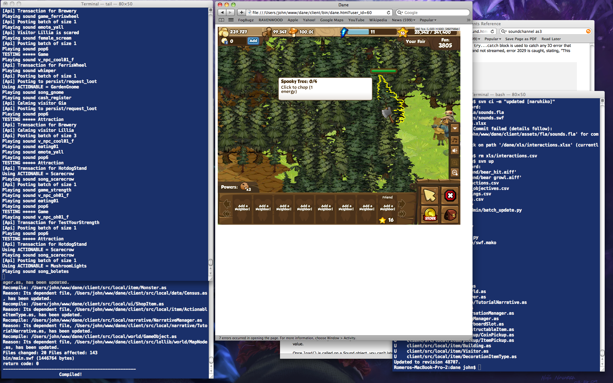Expand hidden bookmarks with double chevron in Dane window
This screenshot has width=613, height=383.
(x=468, y=20)
